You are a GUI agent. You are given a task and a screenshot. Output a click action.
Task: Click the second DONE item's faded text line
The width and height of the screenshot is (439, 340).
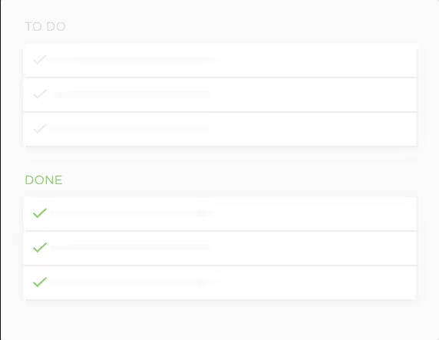click(x=130, y=248)
